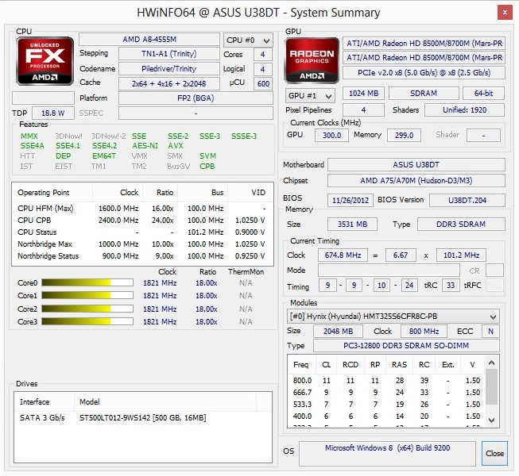Click the module size 2048 MB field
Image resolution: width=519 pixels, height=476 pixels.
338,332
